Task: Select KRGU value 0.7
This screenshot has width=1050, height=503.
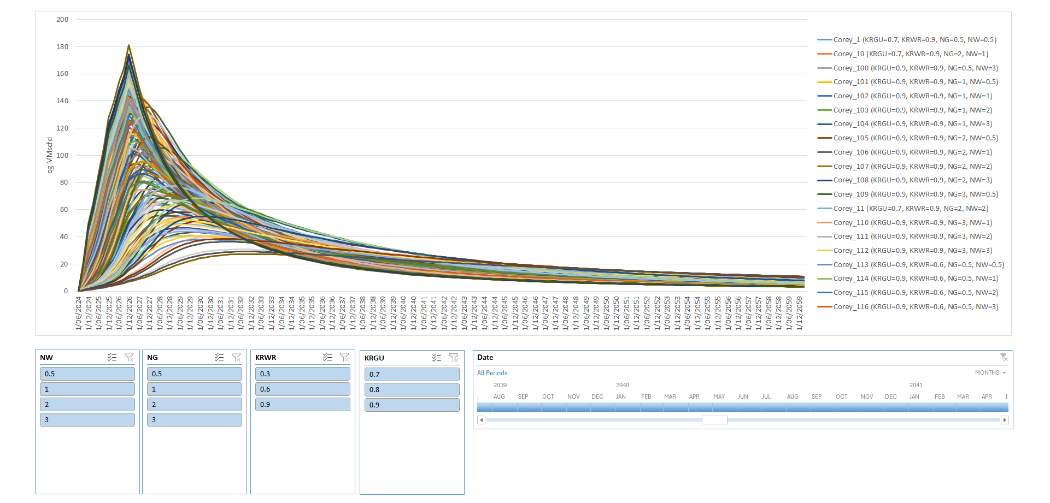Action: 412,374
